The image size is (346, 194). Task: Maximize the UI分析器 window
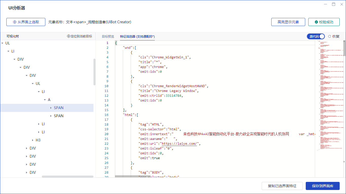tap(334, 4)
